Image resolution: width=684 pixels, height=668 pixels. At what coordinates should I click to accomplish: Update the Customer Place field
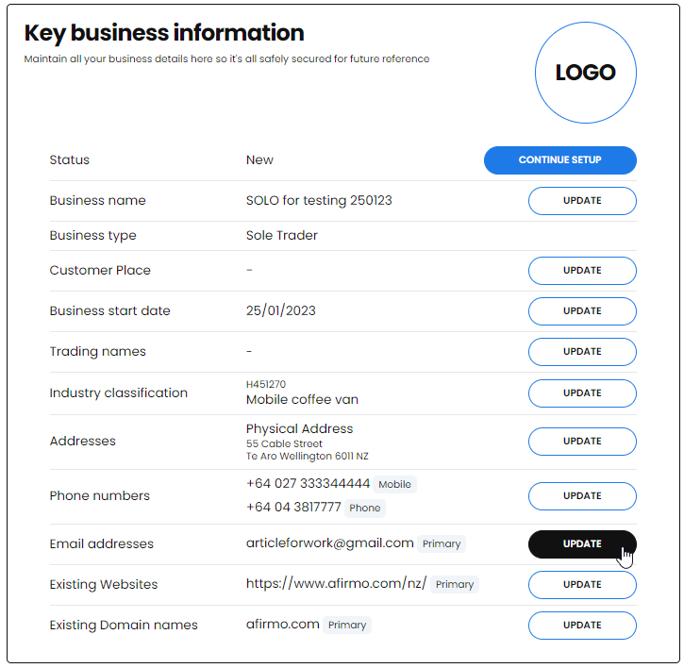(582, 271)
